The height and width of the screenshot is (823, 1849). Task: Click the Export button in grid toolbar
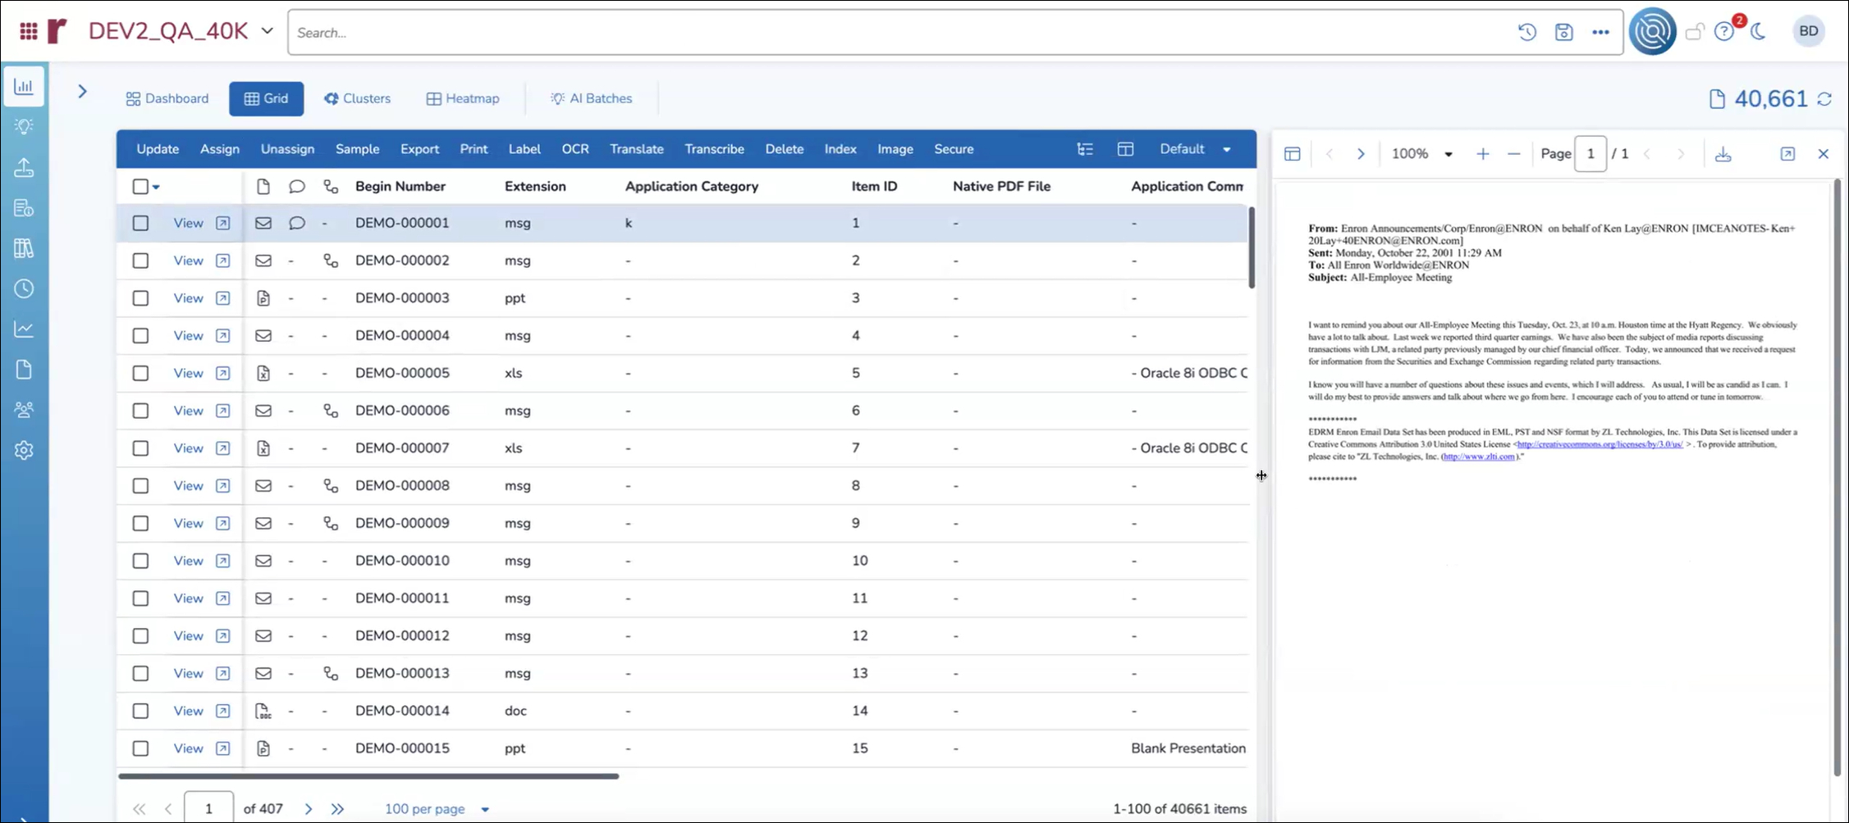[x=419, y=149]
